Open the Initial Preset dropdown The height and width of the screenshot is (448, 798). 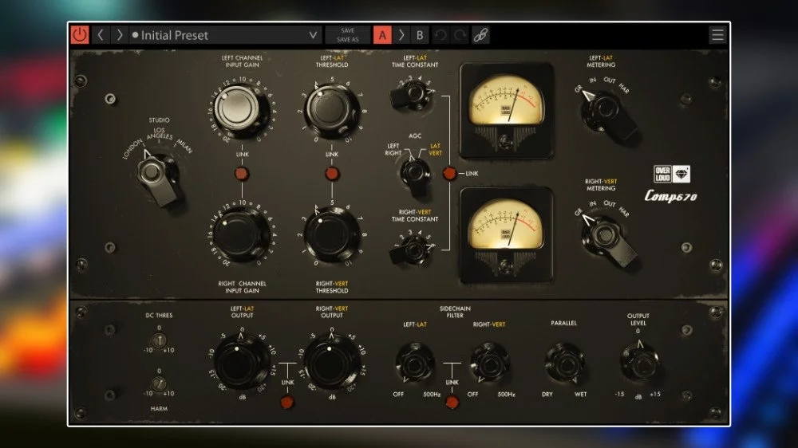(x=225, y=35)
